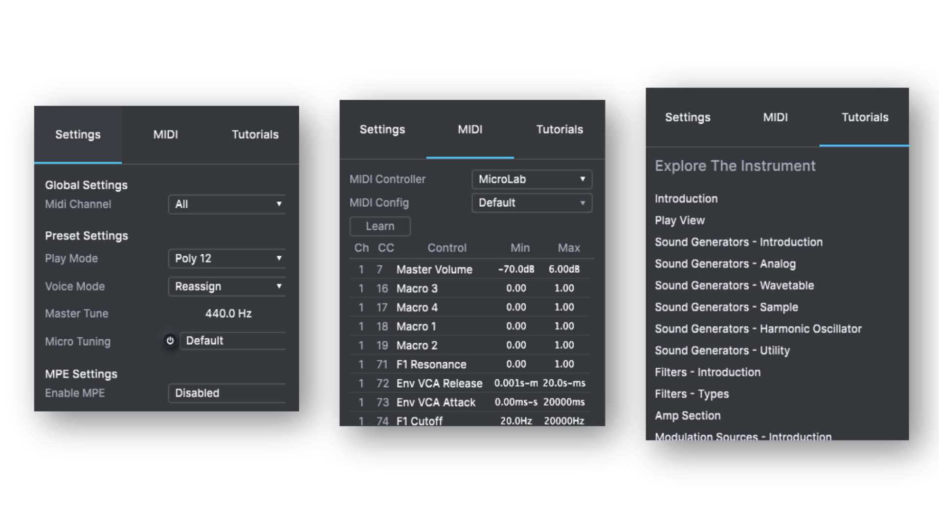Open the Introduction tutorial

686,198
